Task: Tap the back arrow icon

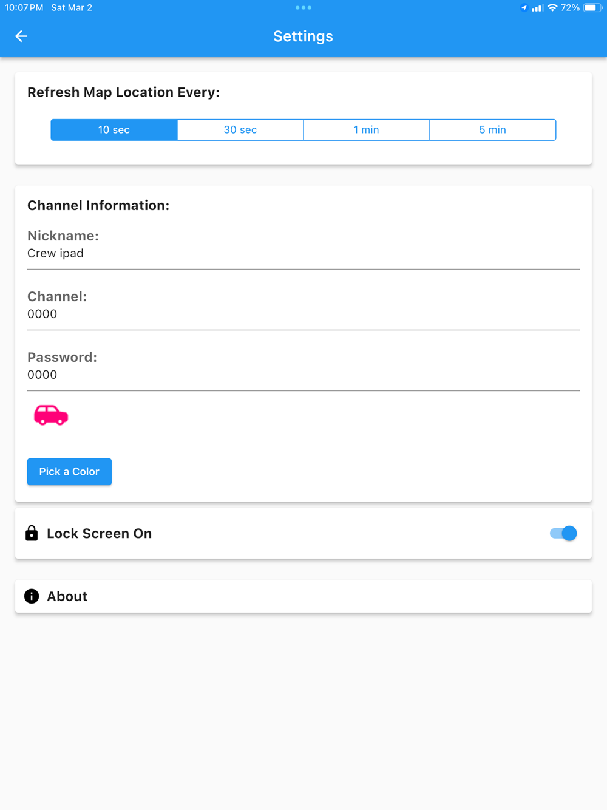Action: [21, 36]
